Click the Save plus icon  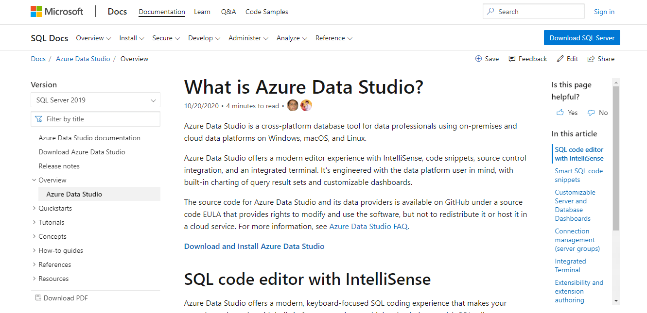(478, 59)
